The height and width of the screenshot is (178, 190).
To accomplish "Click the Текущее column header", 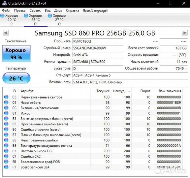I will (x=101, y=91).
